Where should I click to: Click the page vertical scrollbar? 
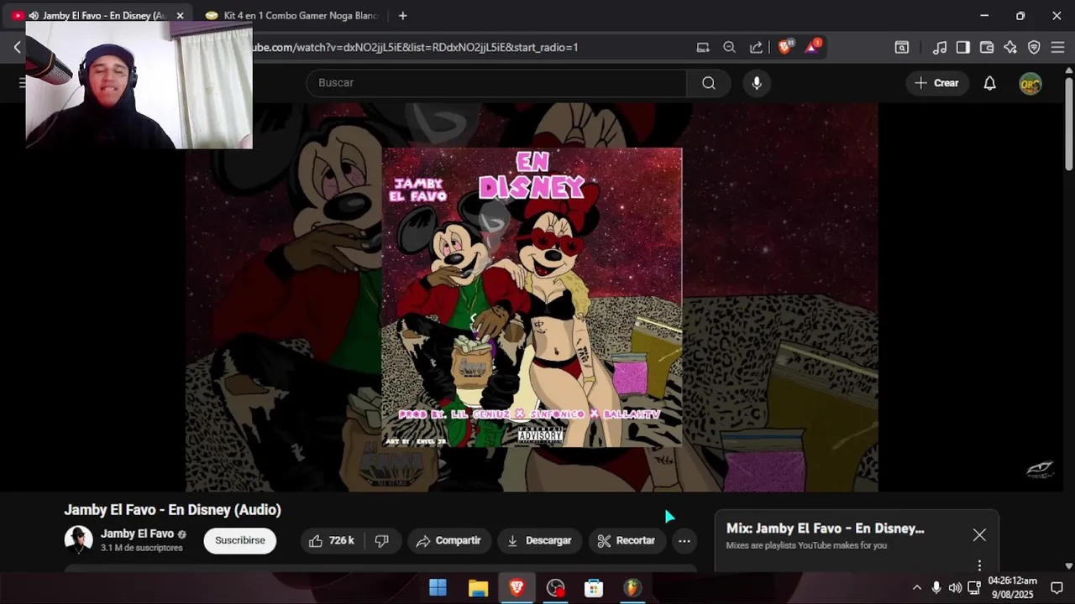coord(1068,123)
